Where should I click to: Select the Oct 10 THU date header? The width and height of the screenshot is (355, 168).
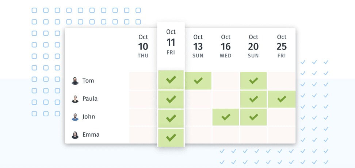143,46
